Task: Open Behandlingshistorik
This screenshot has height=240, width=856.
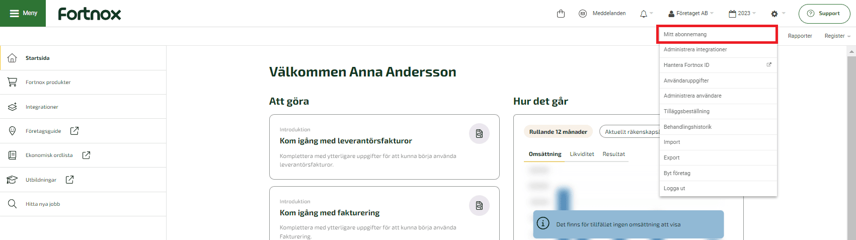Action: [x=718, y=127]
